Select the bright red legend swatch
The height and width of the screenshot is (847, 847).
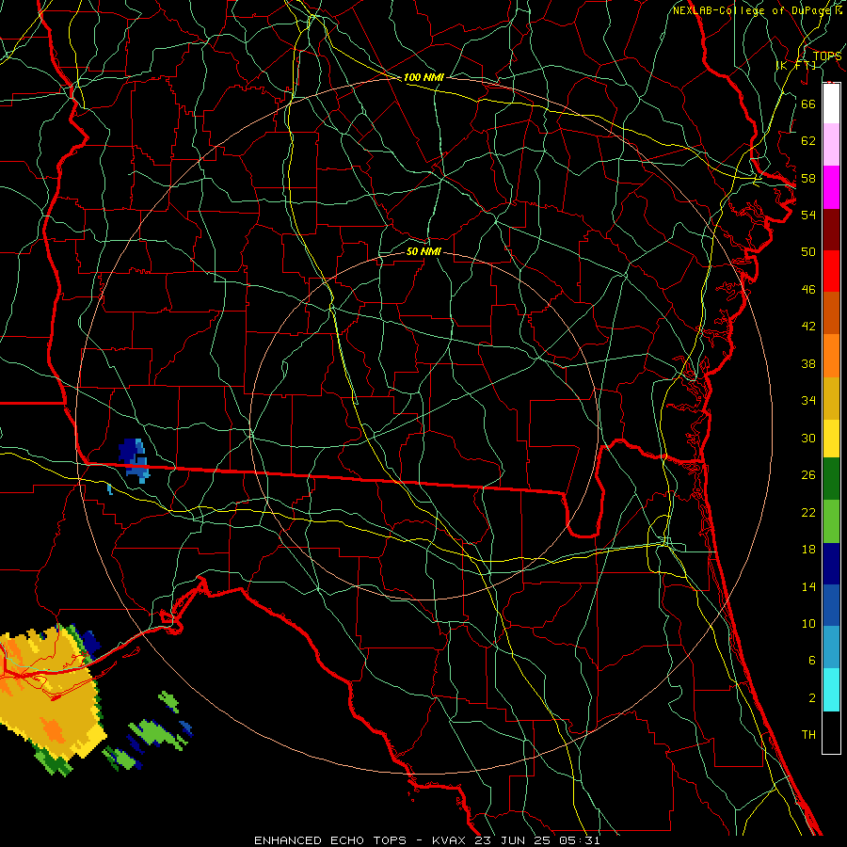coord(831,271)
